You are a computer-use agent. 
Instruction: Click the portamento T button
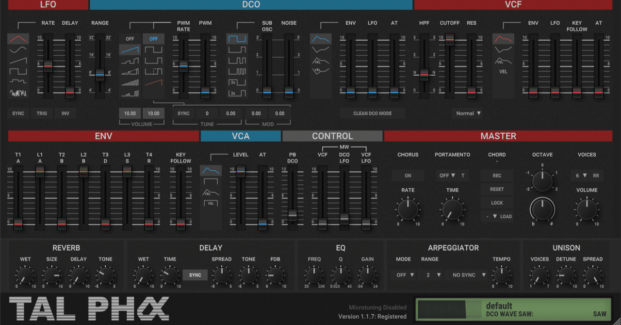[463, 176]
